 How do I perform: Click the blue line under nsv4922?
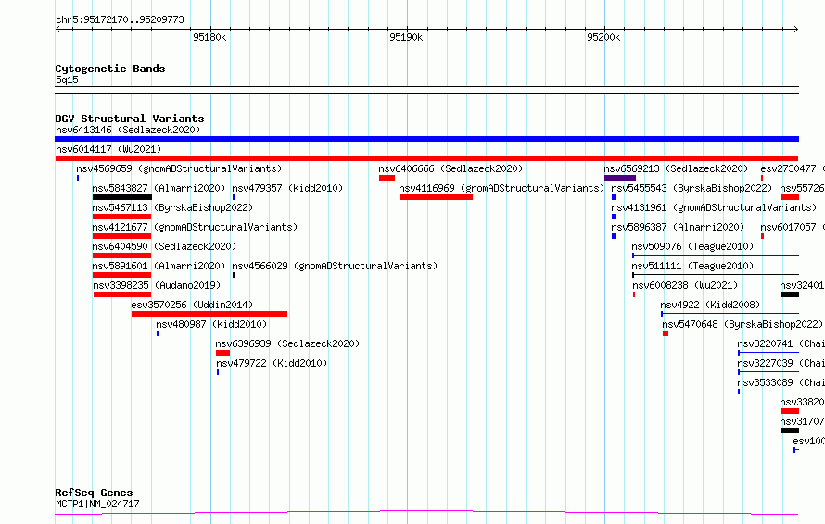click(x=730, y=314)
